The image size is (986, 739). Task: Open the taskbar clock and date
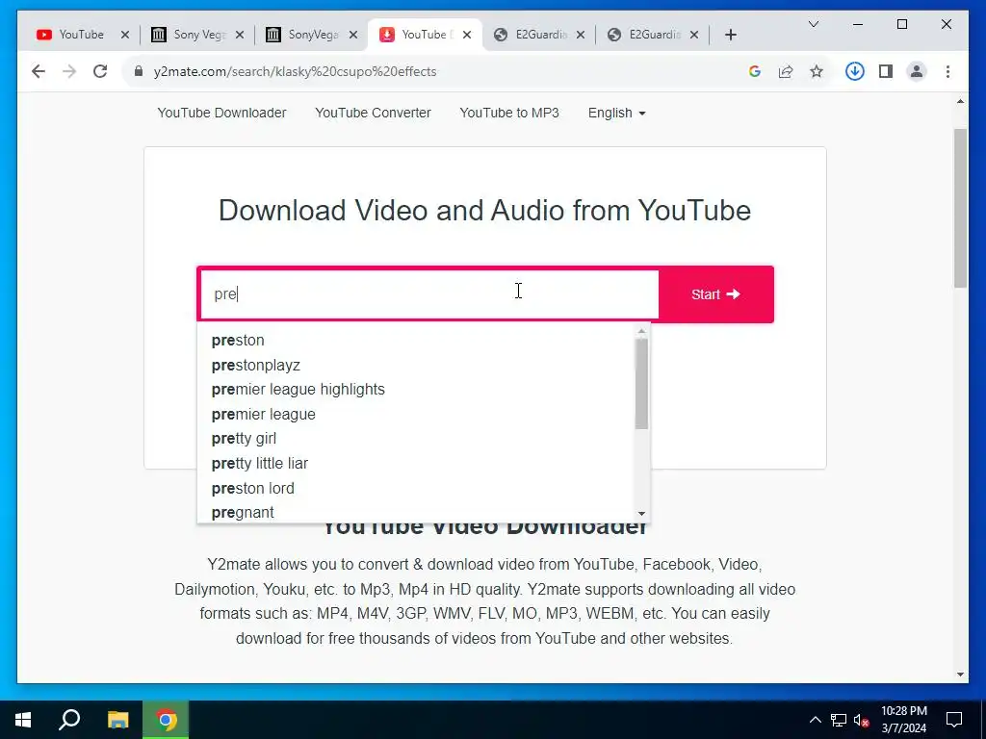point(903,720)
